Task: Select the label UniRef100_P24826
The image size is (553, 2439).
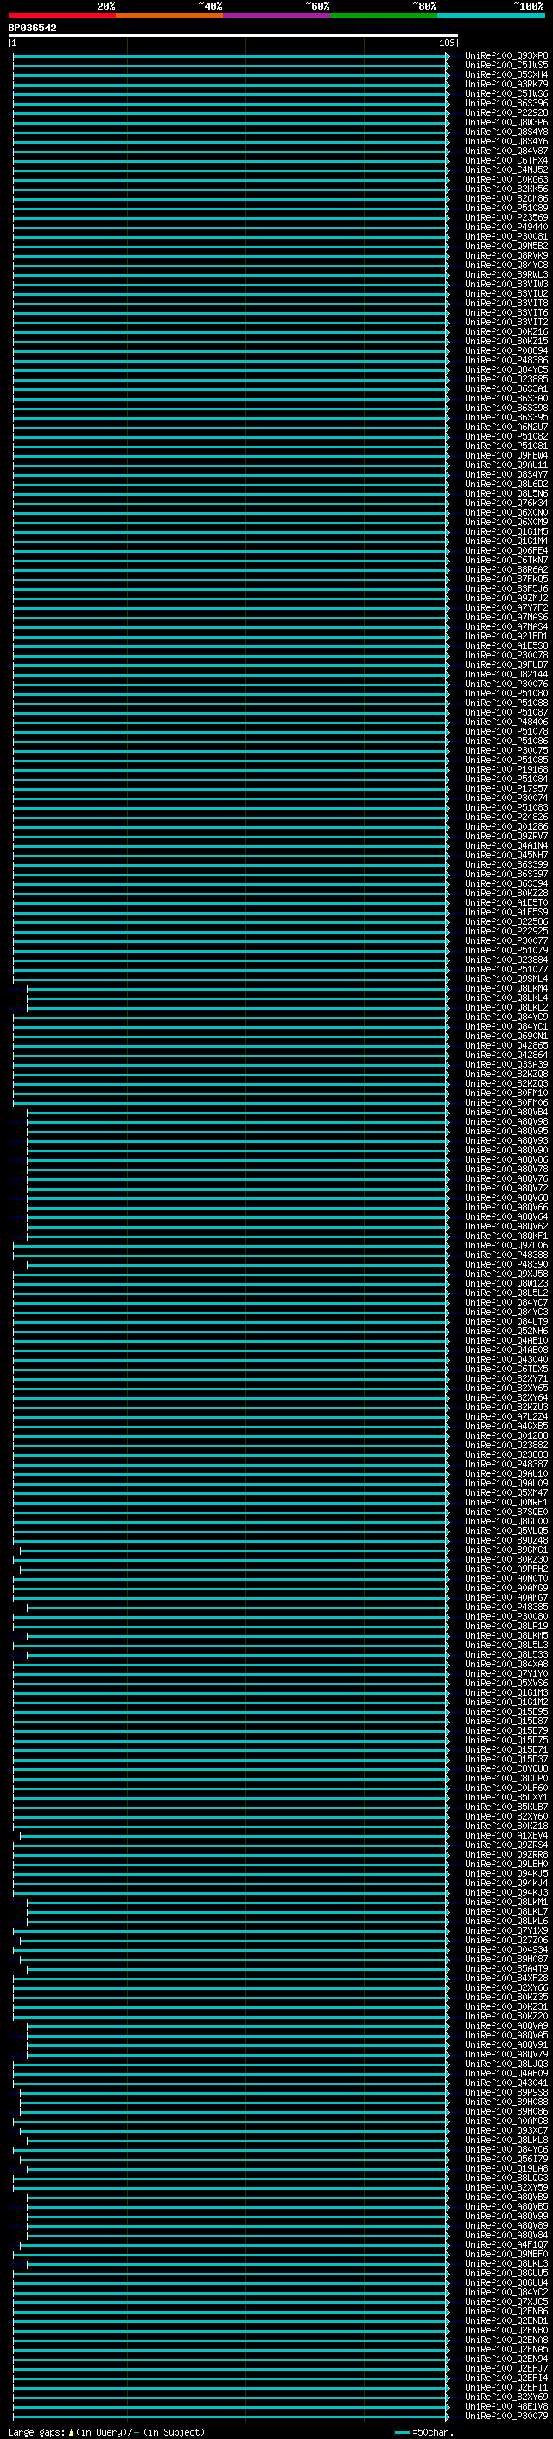Action: tap(506, 817)
